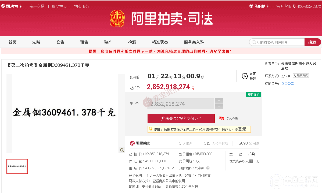Click the alarm clock reminder icon
Viewport: 322px width, 193px height.
point(245,76)
